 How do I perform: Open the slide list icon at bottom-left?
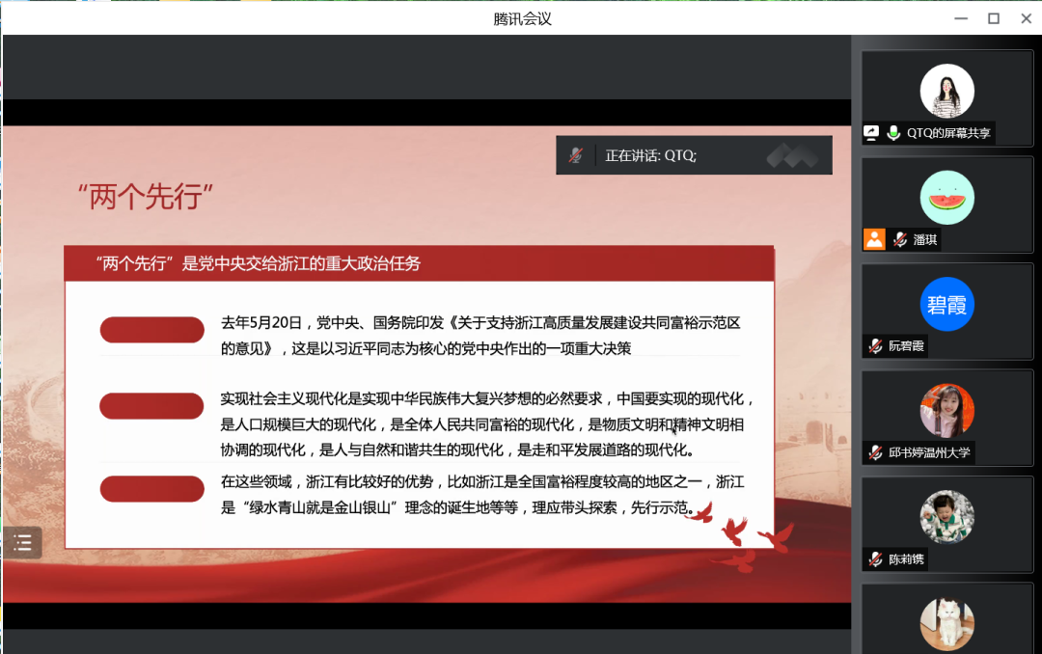coord(23,542)
